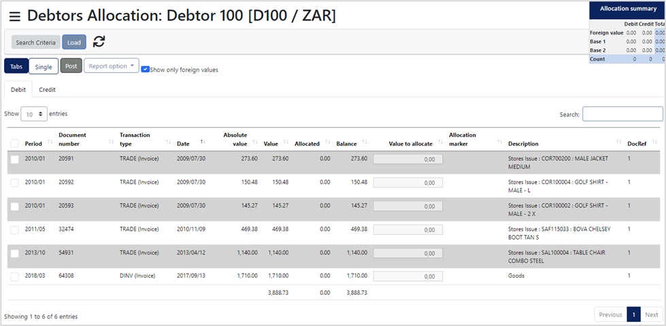Check row for document 32474
This screenshot has width=666, height=326.
(15, 230)
